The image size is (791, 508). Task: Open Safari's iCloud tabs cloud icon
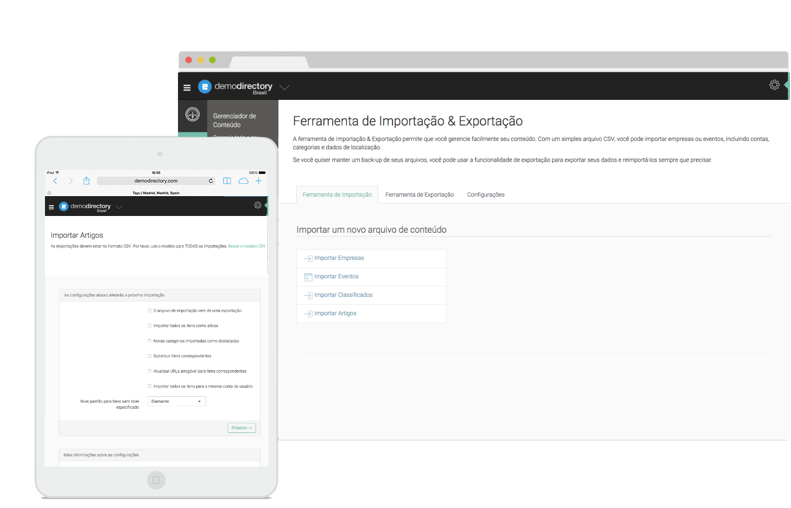243,181
